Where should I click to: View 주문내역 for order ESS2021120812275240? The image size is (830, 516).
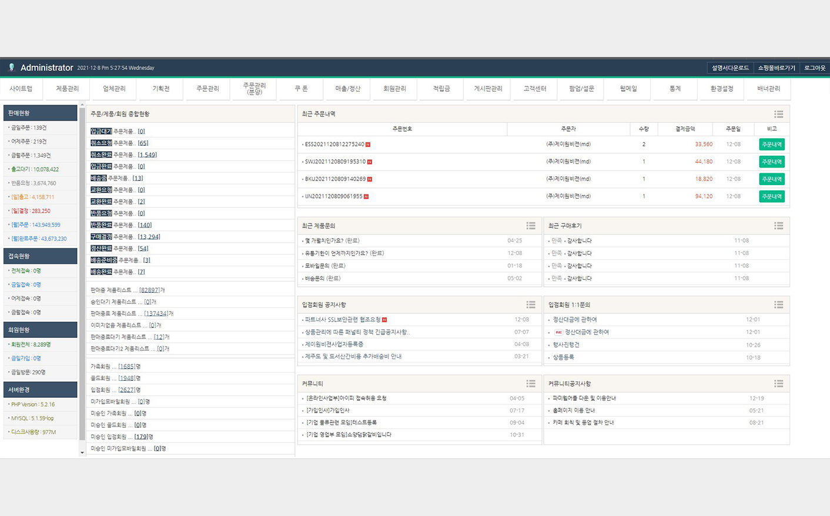771,145
